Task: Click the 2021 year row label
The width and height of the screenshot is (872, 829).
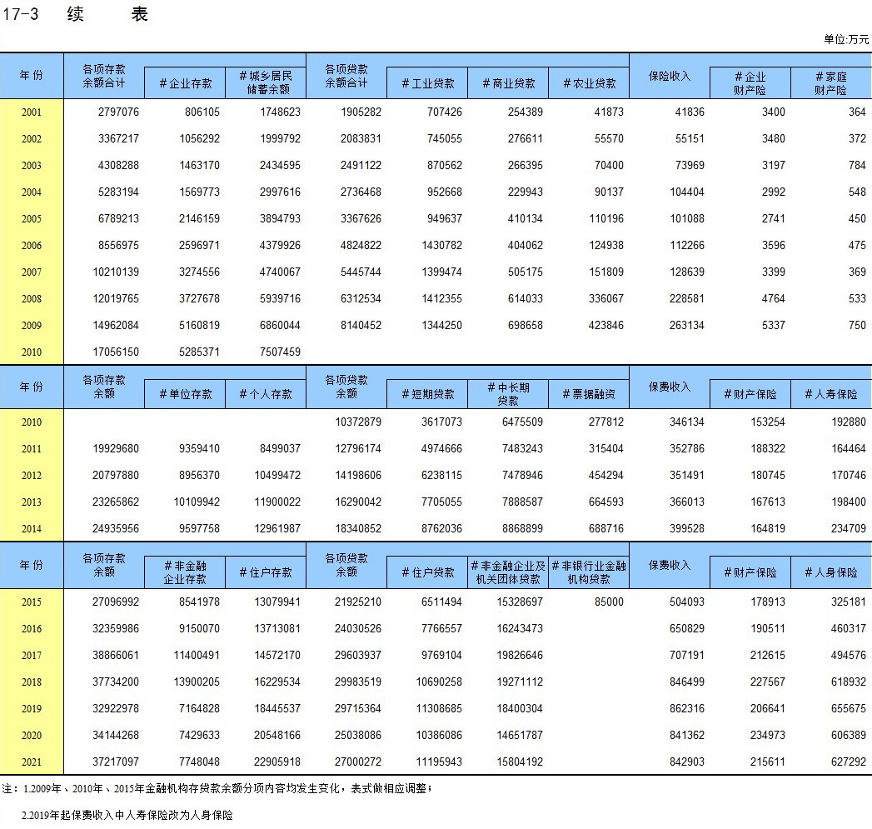Action: [x=32, y=762]
